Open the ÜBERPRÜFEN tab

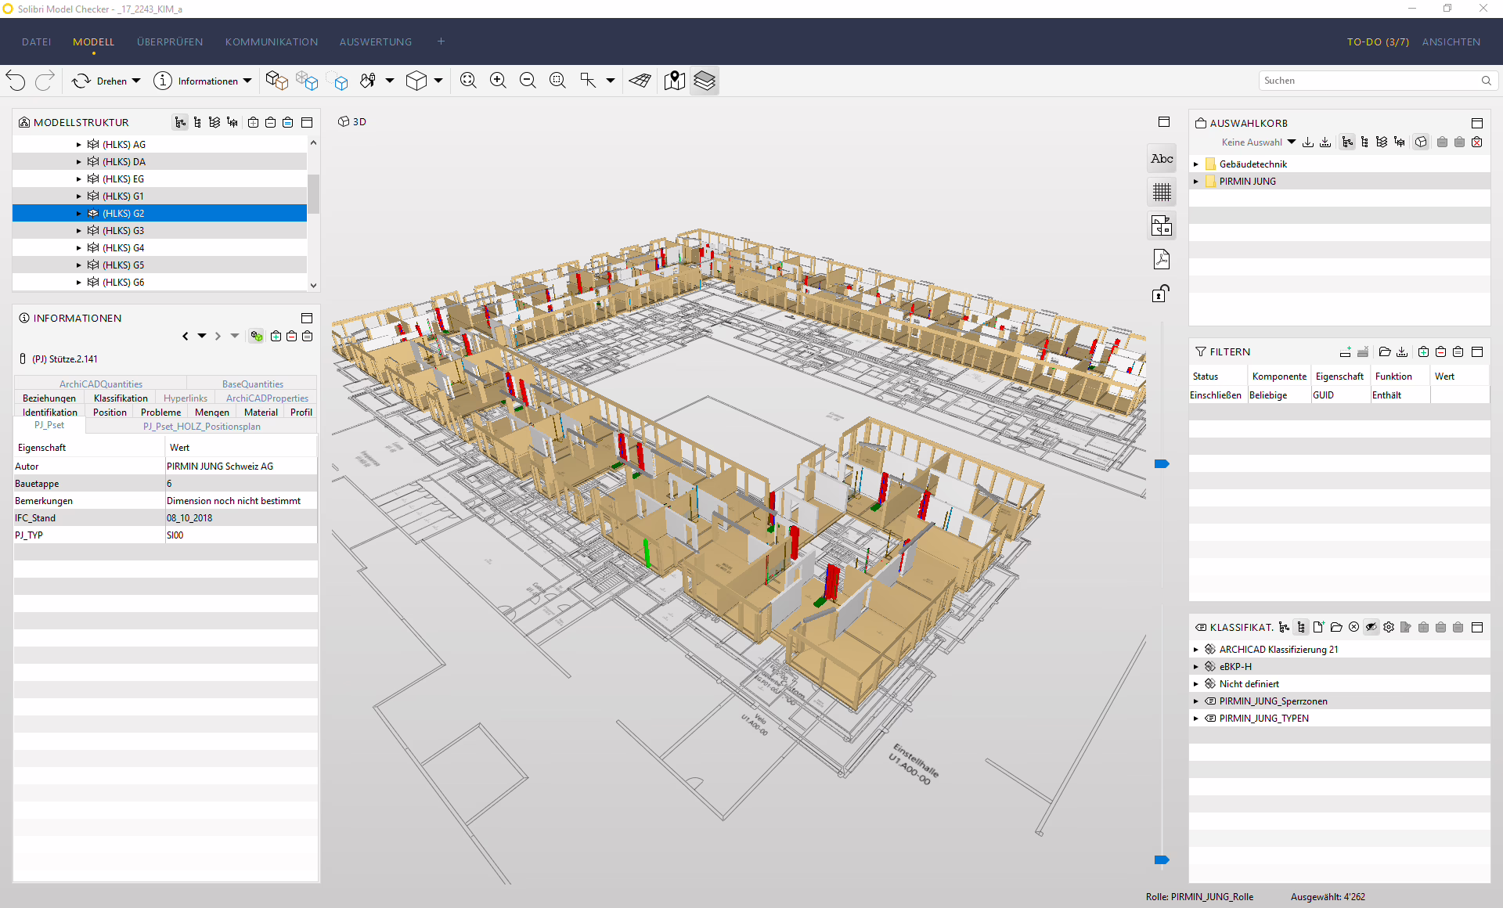(x=170, y=42)
